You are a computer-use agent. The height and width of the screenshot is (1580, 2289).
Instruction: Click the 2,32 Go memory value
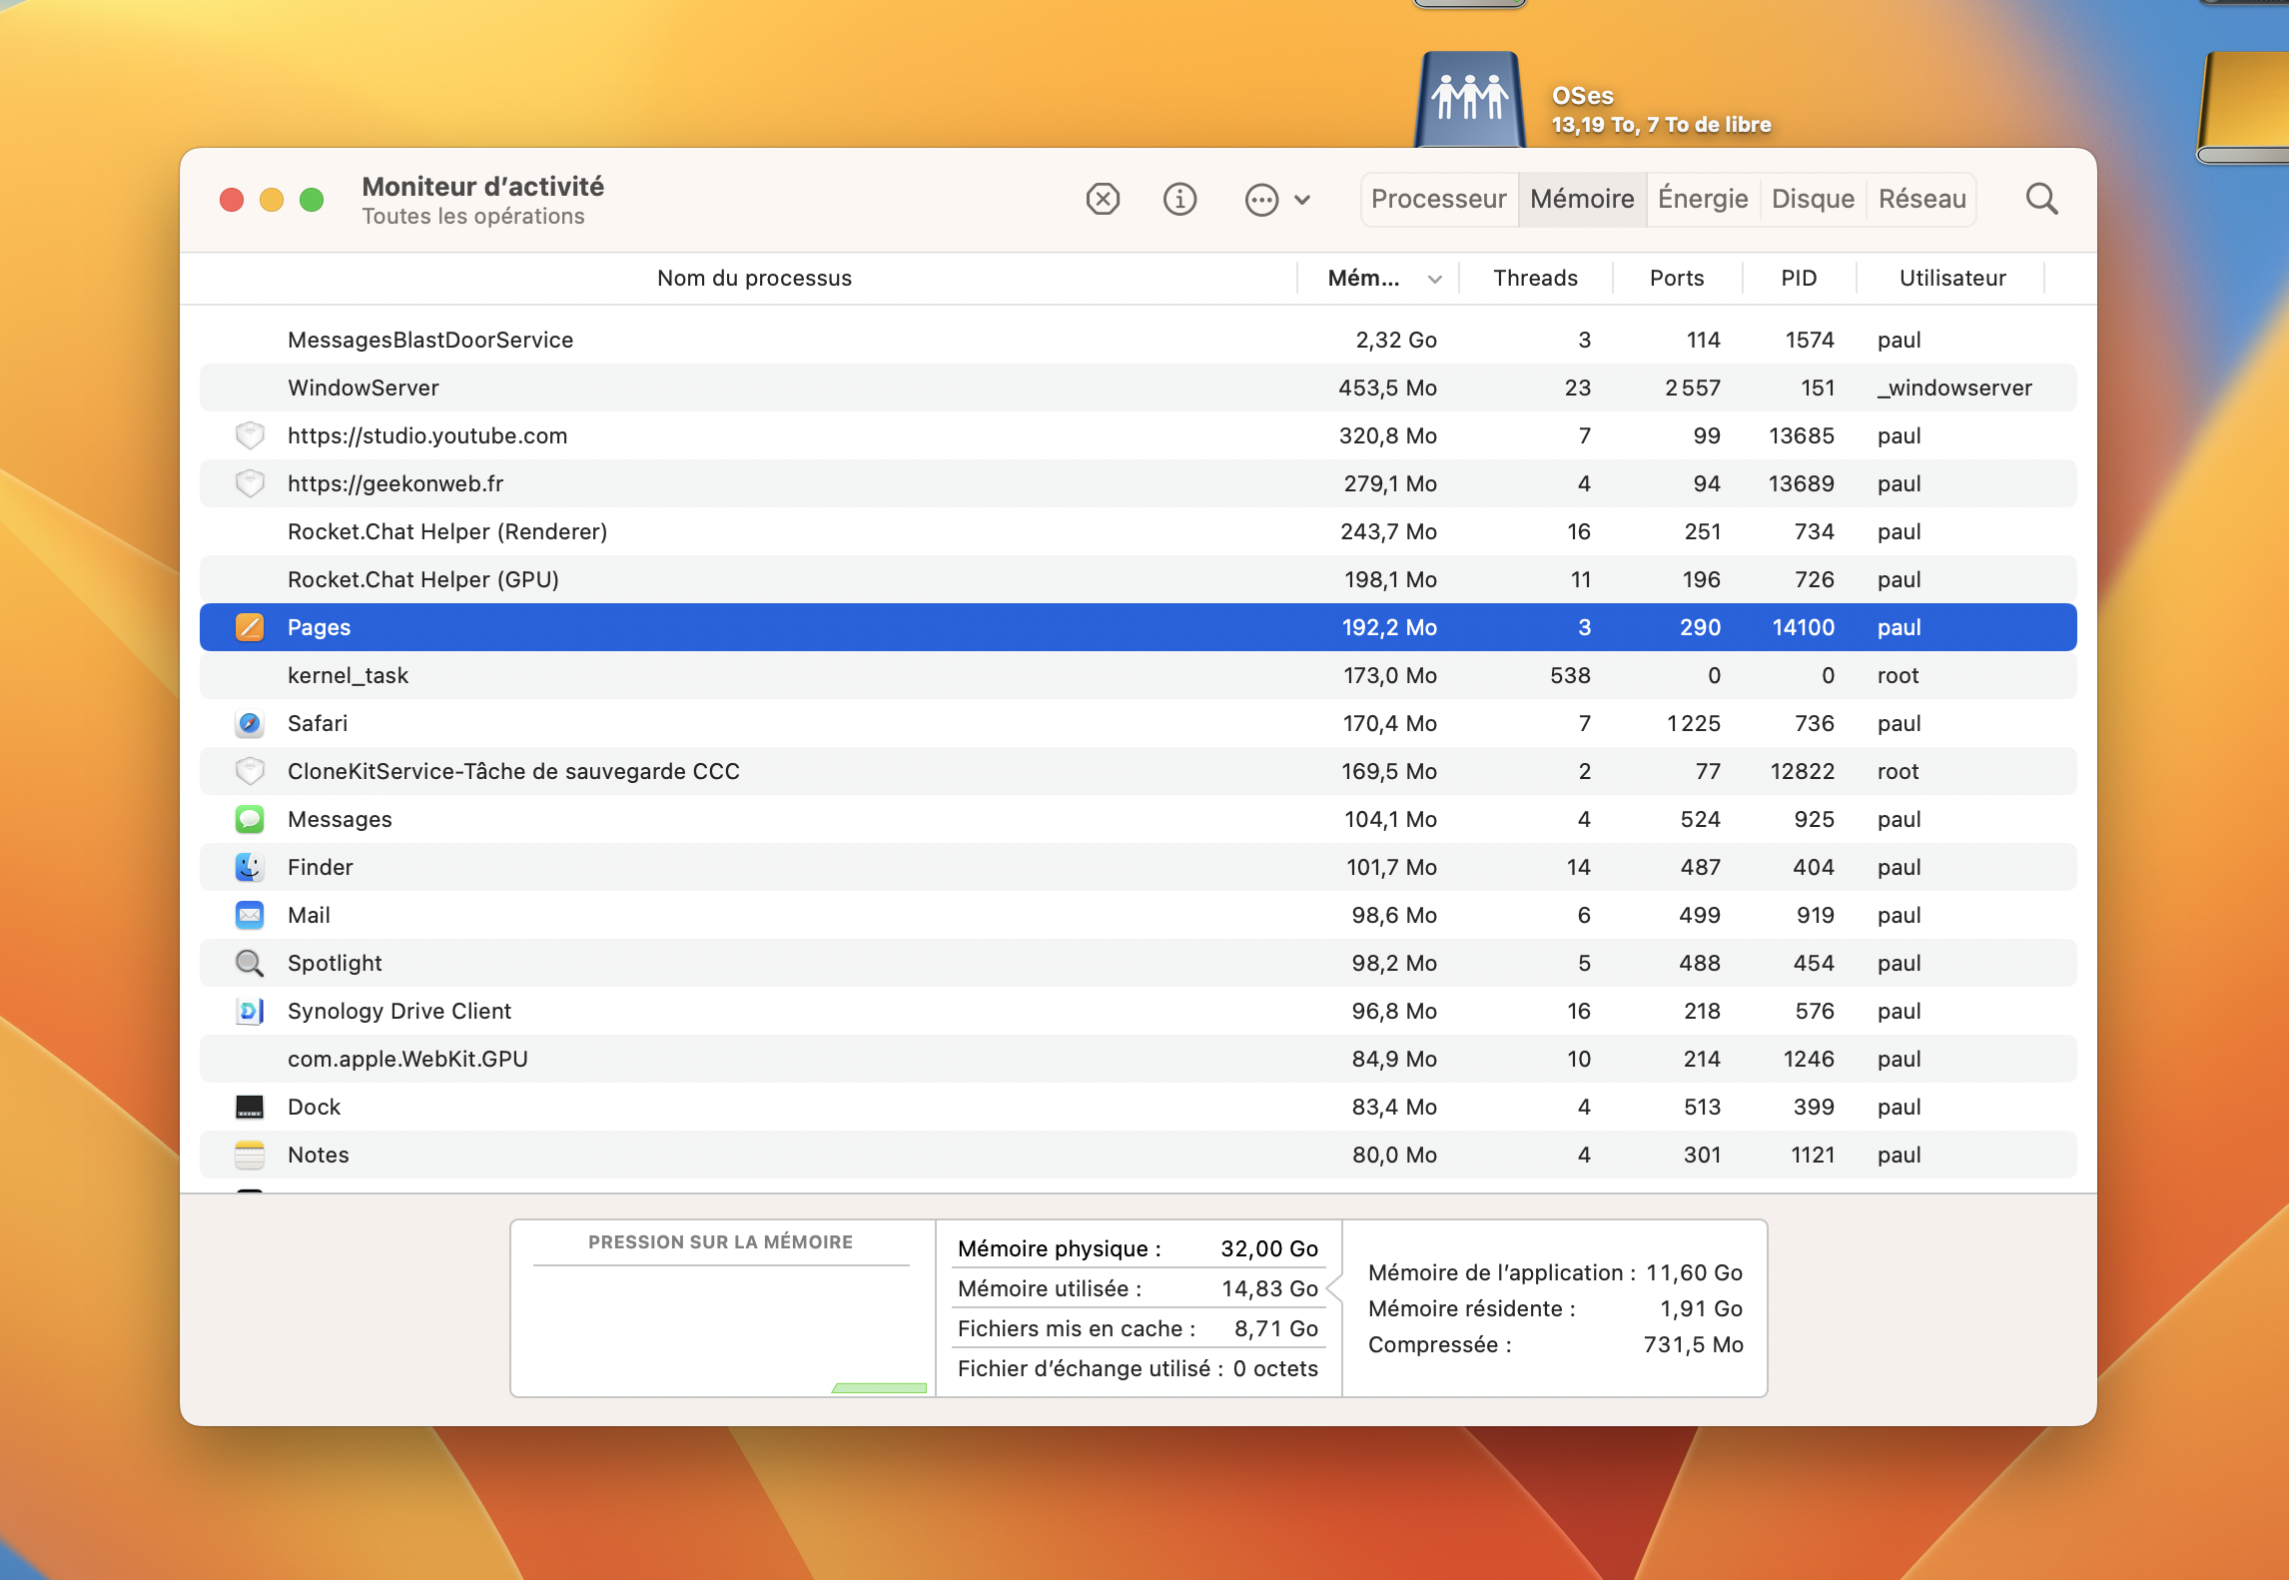pos(1396,340)
